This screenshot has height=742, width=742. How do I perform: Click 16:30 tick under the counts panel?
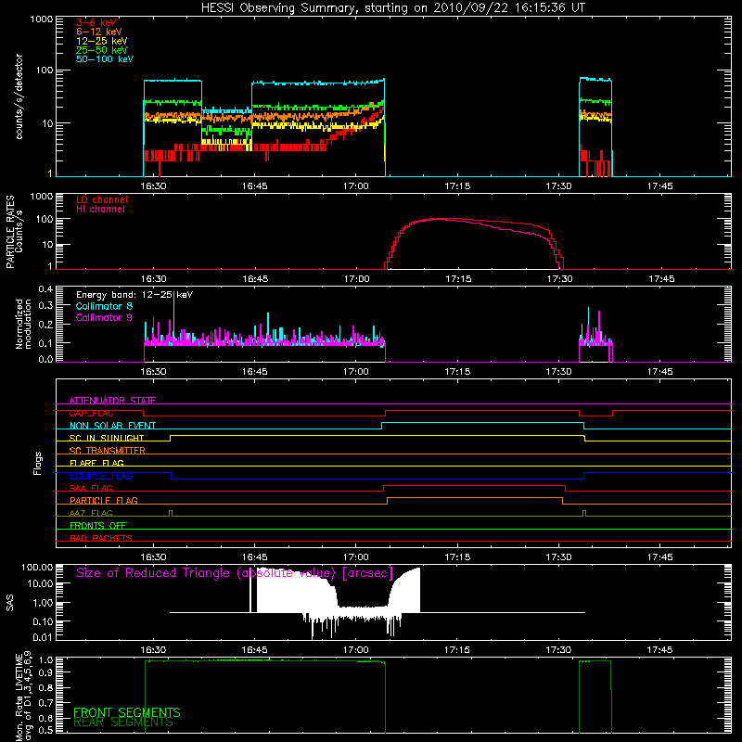pos(153,186)
